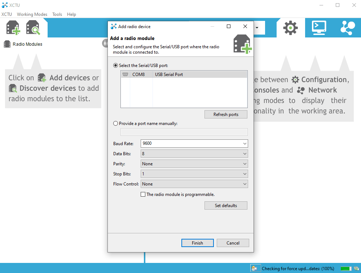The height and width of the screenshot is (273, 361).
Task: Click the 'Radio Modules' panel title text
Action: click(x=27, y=44)
